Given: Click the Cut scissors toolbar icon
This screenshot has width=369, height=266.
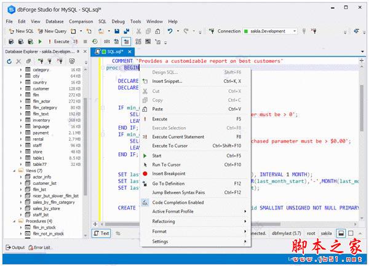Looking at the screenshot, I should tap(138, 31).
